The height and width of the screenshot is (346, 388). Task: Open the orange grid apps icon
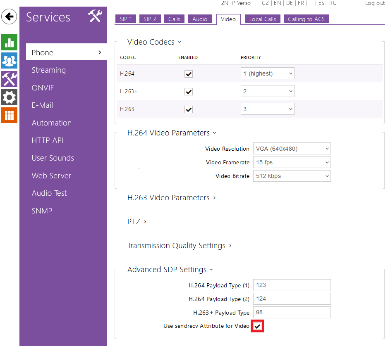[x=9, y=115]
